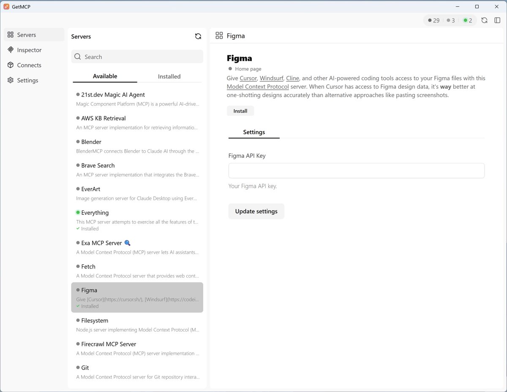Open the Cursor link in description
The height and width of the screenshot is (392, 507).
click(x=248, y=78)
